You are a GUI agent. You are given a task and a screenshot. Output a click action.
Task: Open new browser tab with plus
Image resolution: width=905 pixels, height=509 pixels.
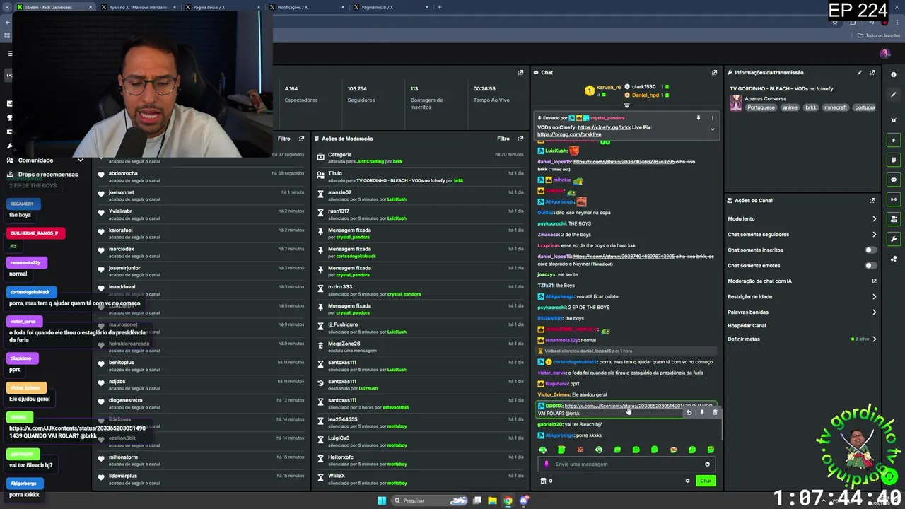coord(440,7)
